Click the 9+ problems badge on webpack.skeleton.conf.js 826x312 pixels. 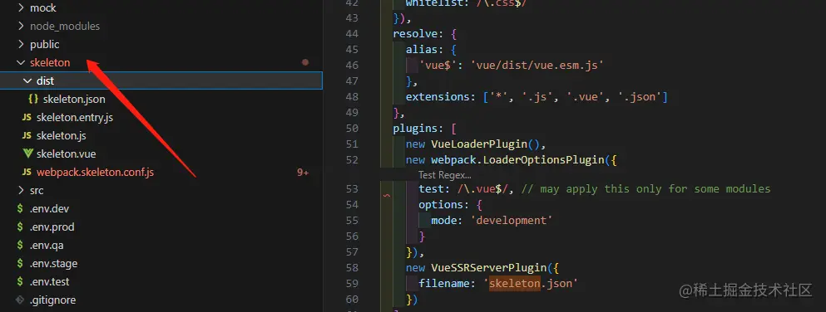(x=303, y=173)
